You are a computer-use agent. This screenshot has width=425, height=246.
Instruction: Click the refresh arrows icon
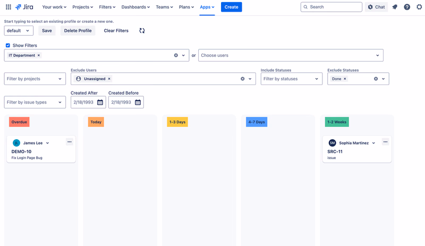pyautogui.click(x=142, y=31)
